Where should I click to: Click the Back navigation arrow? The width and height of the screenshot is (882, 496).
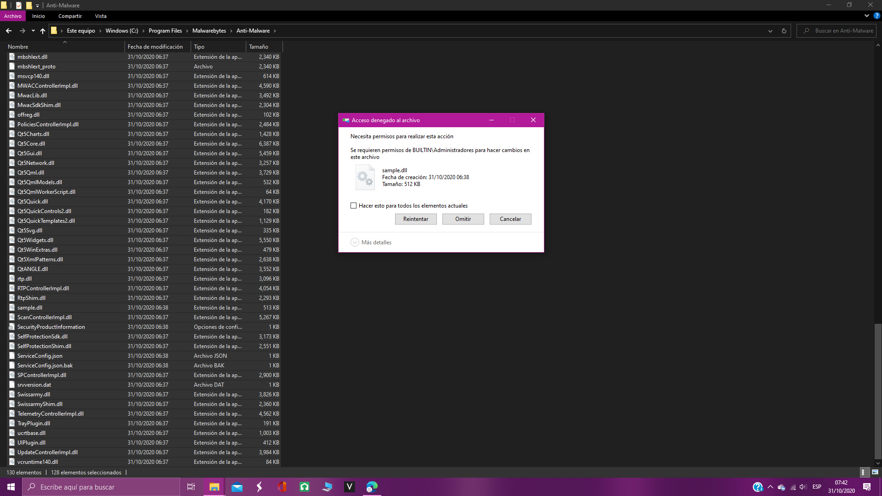pyautogui.click(x=9, y=31)
